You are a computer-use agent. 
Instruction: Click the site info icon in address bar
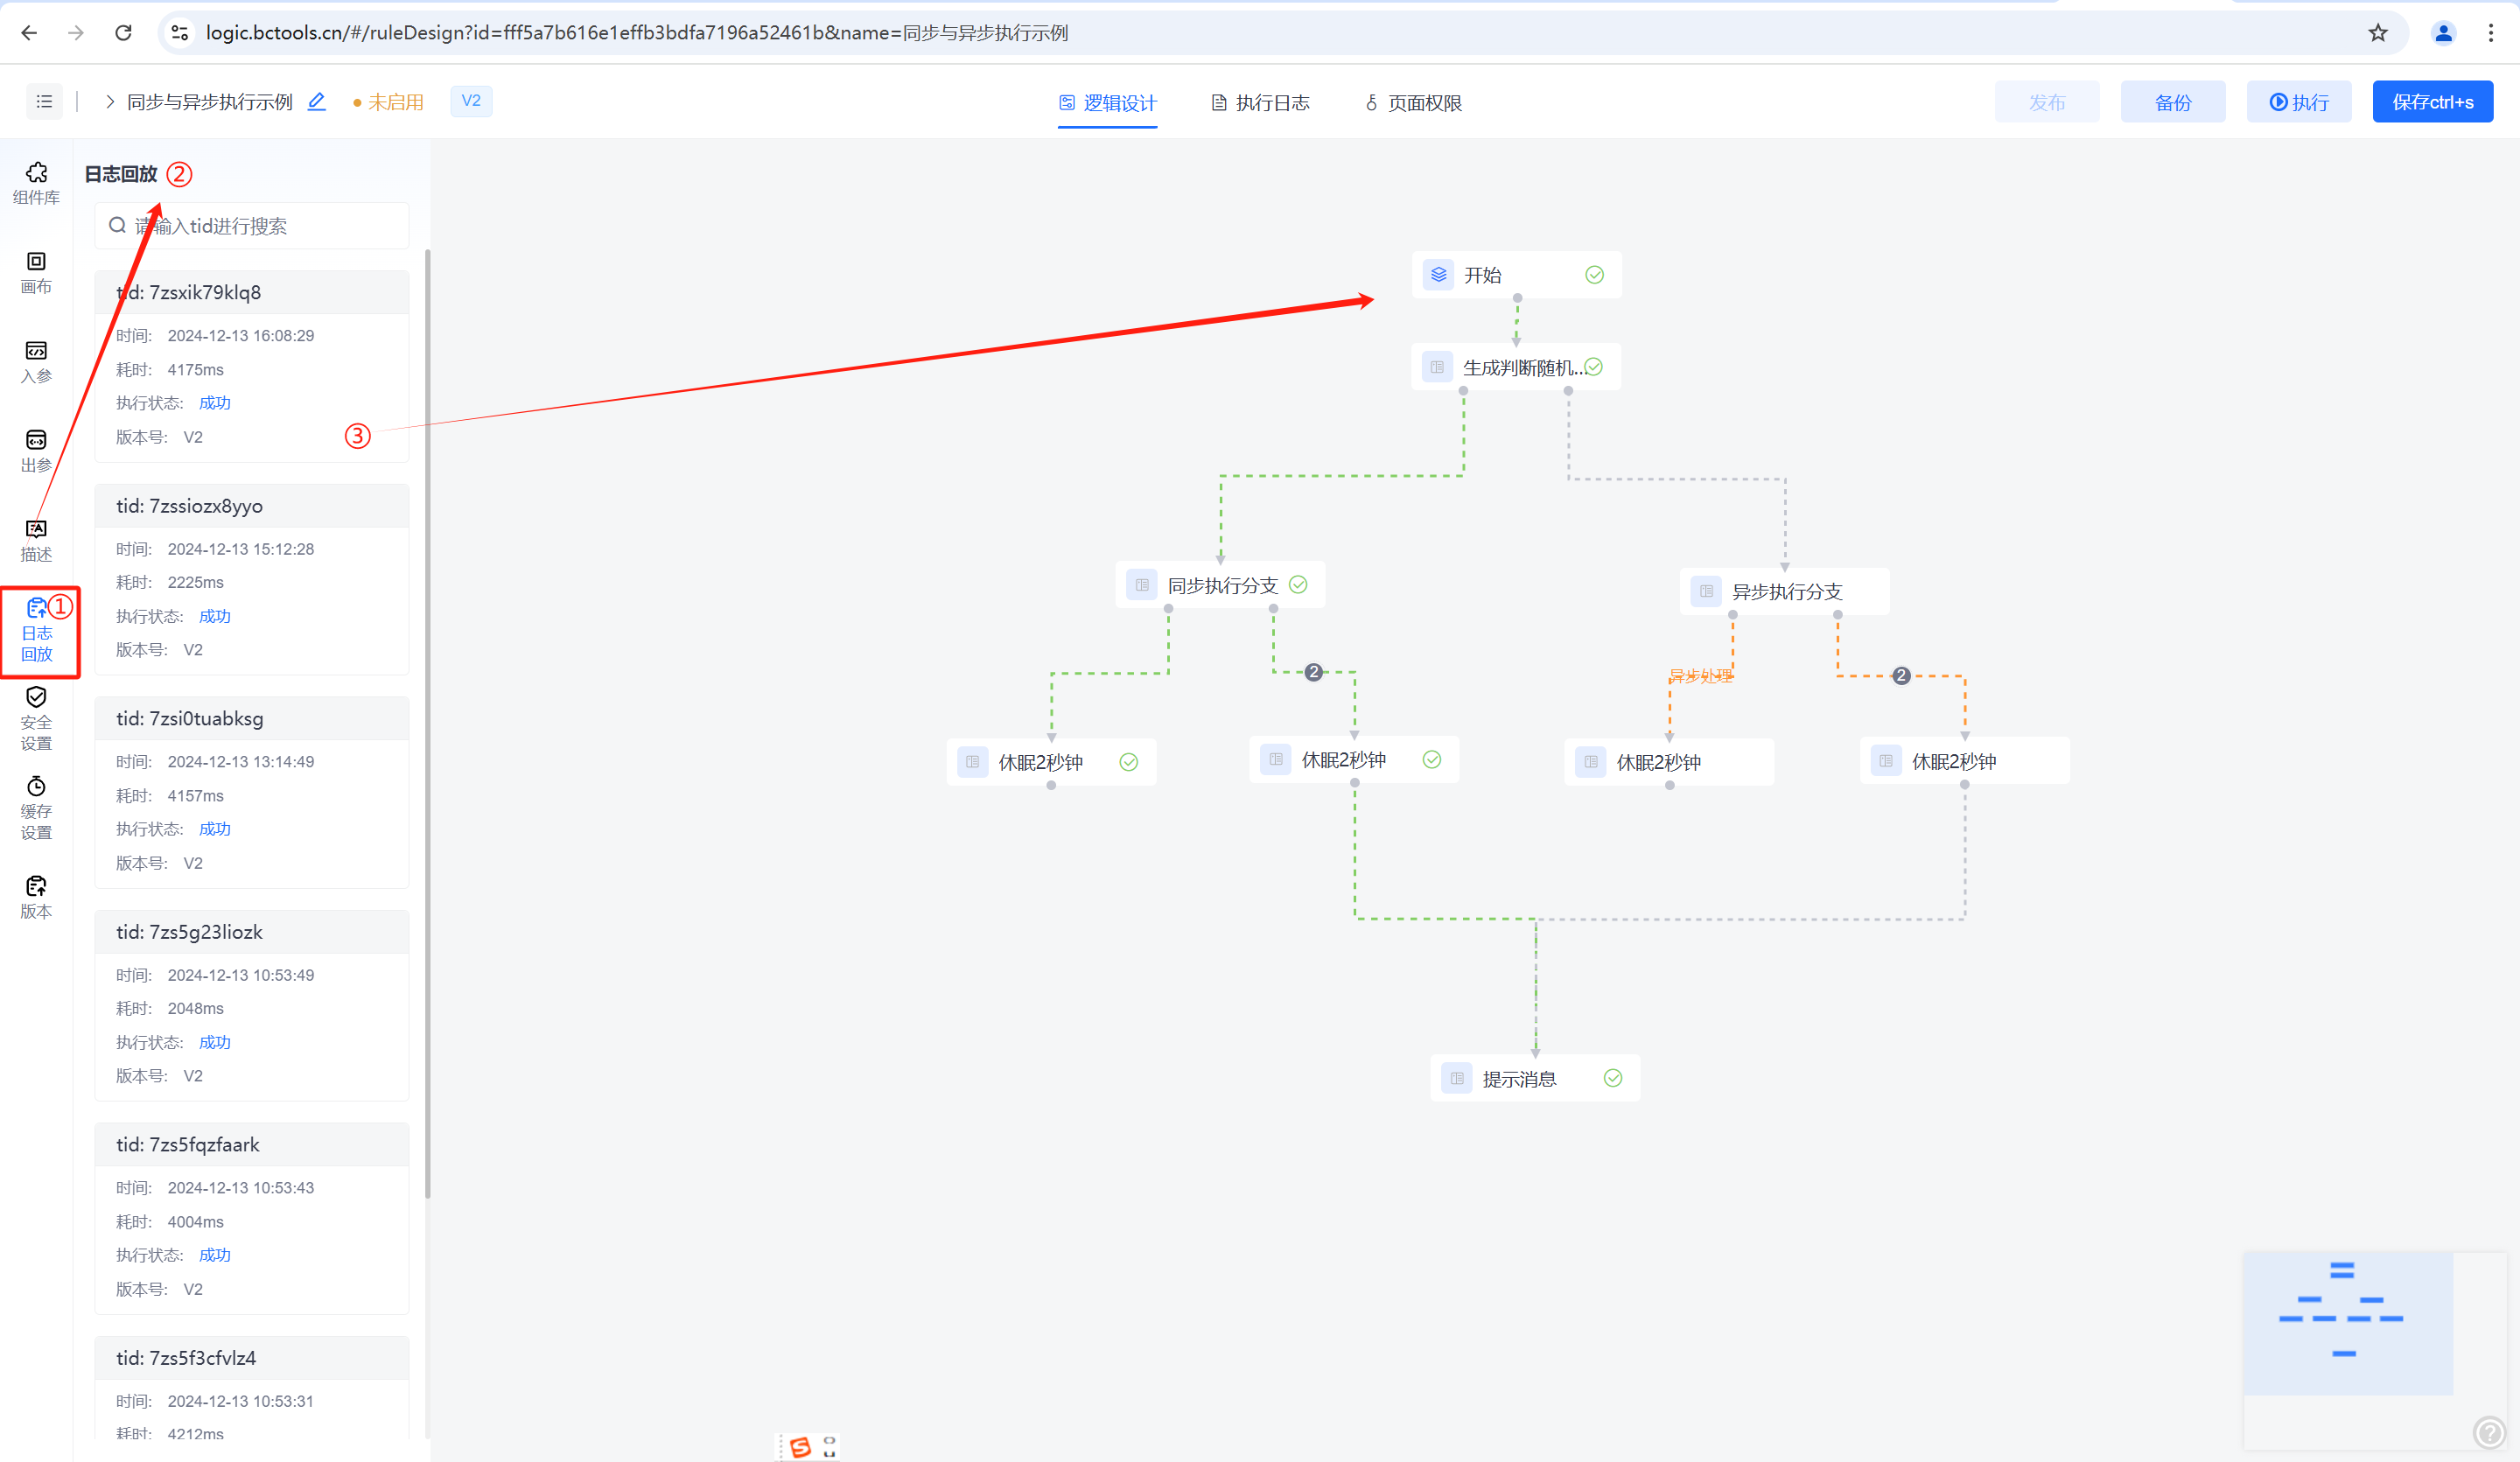(180, 33)
